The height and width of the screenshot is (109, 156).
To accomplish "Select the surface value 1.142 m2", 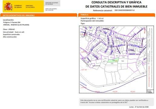I will click(x=100, y=18).
